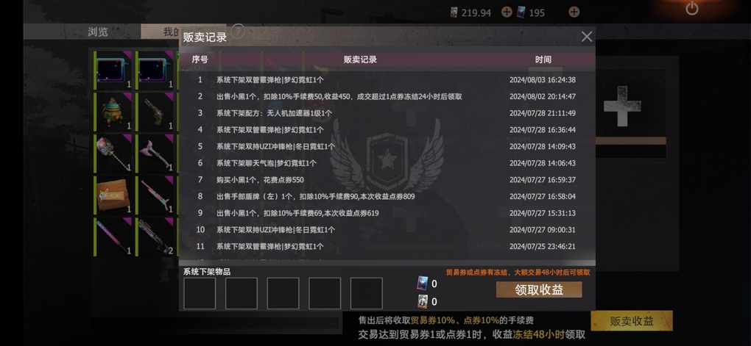Click the last empty 系统下架物品 slot
This screenshot has height=346, width=751.
[367, 293]
